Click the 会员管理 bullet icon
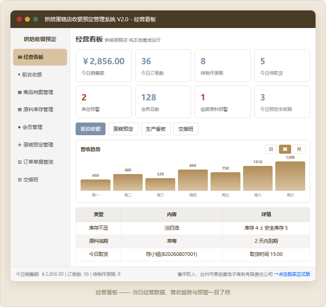Image resolution: width=326 pixels, height=307 pixels. [19, 127]
